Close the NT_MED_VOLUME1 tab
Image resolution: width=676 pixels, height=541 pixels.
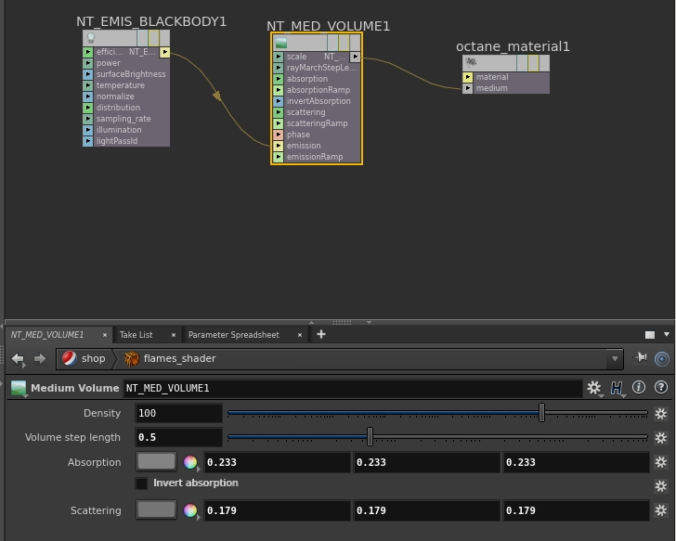104,335
